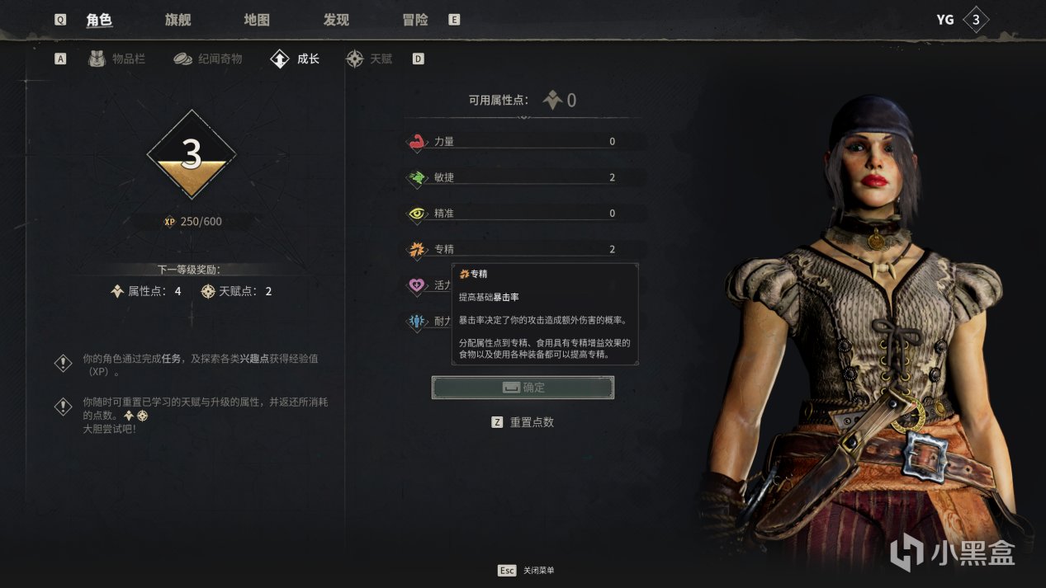Open the Adventure (冒险) tab
This screenshot has height=588, width=1046.
pos(415,20)
